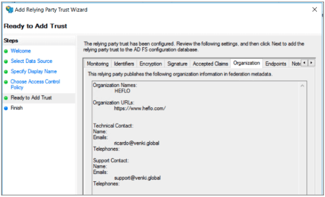Click the https://www.heflo.com/ URL text
This screenshot has height=197, width=325.
pyautogui.click(x=140, y=109)
